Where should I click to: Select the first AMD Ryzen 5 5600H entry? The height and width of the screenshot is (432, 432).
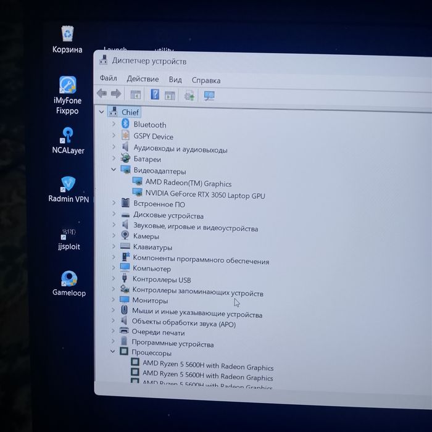tap(208, 365)
